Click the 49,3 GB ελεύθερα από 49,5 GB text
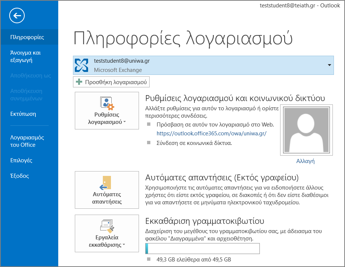This screenshot has width=345, height=267. 194,260
